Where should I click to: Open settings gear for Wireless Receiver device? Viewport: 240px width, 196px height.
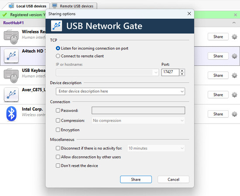pyautogui.click(x=234, y=37)
